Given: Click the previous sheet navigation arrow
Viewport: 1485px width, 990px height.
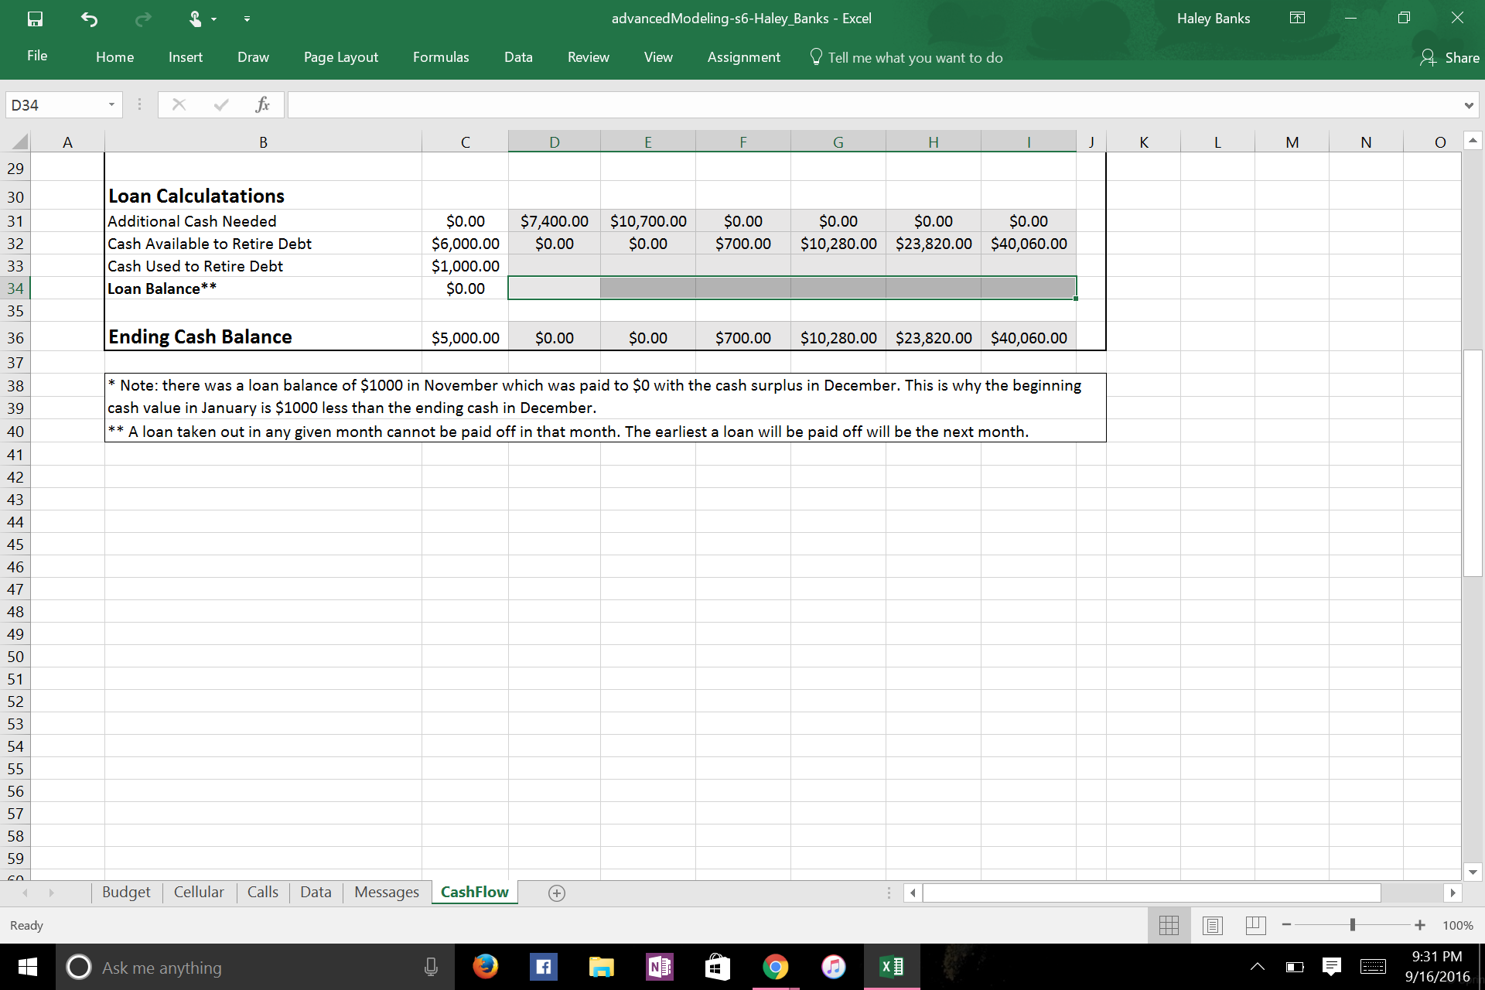Looking at the screenshot, I should click(x=25, y=893).
